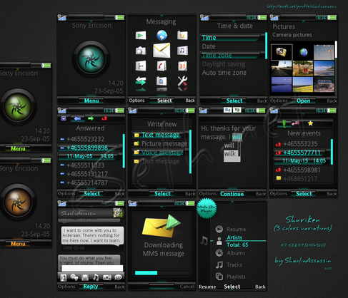Open the calendar 31 icon

(182, 66)
